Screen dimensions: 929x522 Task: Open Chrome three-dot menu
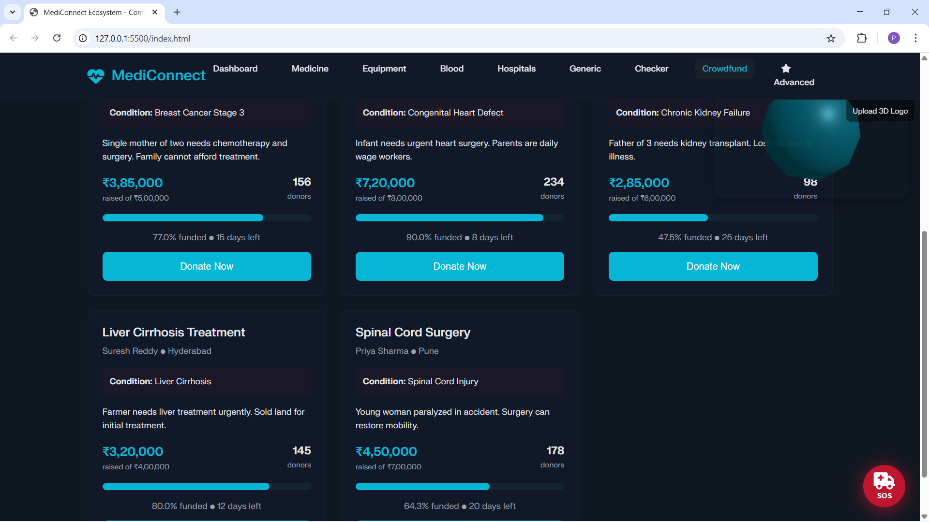(x=915, y=38)
